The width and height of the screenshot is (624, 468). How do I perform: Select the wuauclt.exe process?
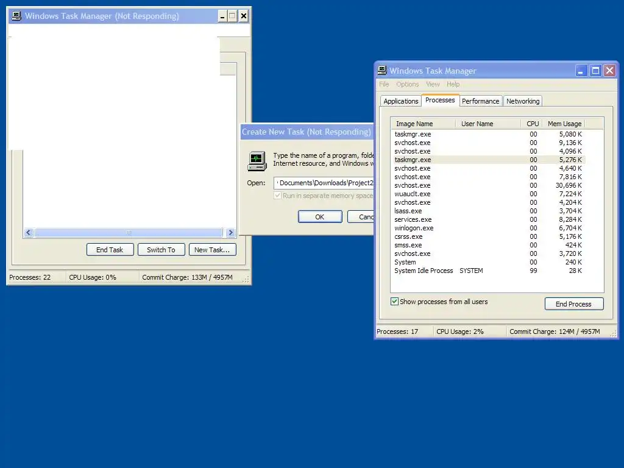(488, 194)
